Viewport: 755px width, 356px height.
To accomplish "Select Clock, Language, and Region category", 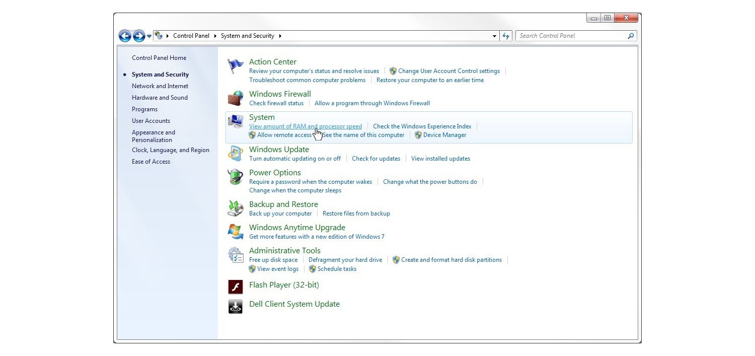I will point(171,150).
